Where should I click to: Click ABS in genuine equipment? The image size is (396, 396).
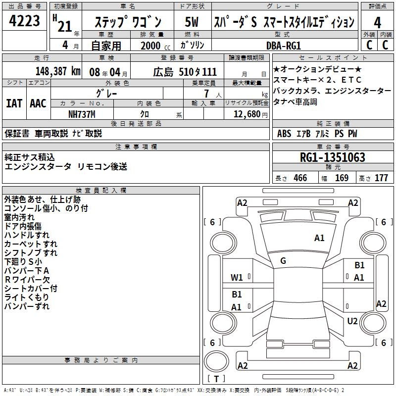click(x=284, y=134)
